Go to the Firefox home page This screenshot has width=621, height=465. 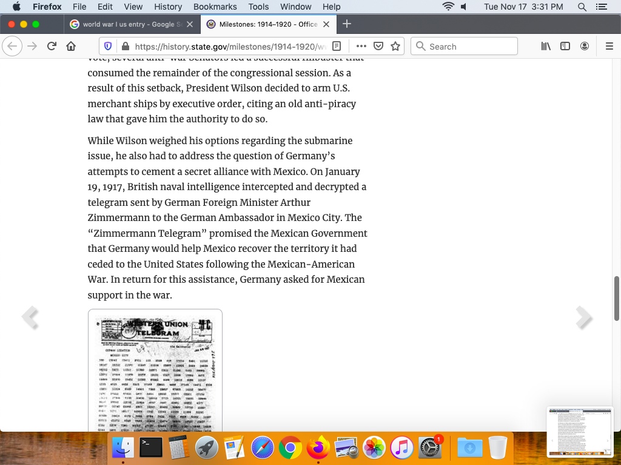click(x=71, y=47)
